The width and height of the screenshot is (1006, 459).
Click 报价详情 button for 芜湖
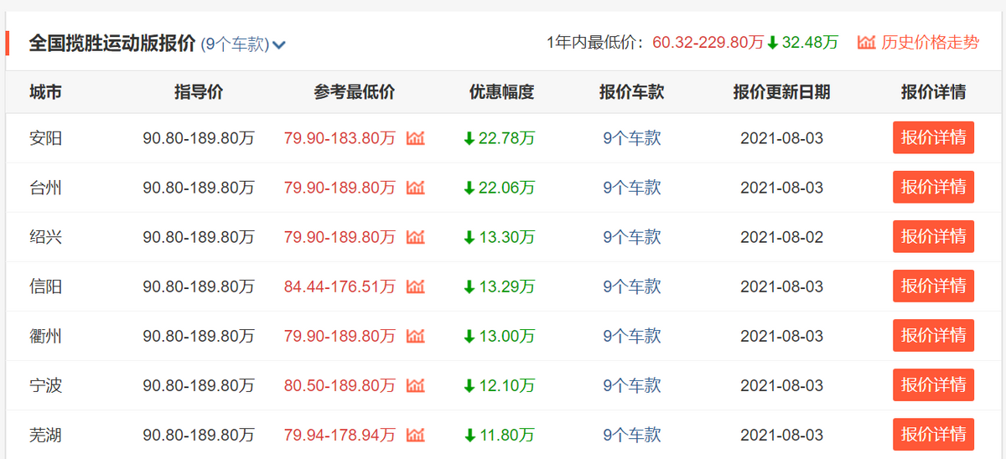point(933,434)
